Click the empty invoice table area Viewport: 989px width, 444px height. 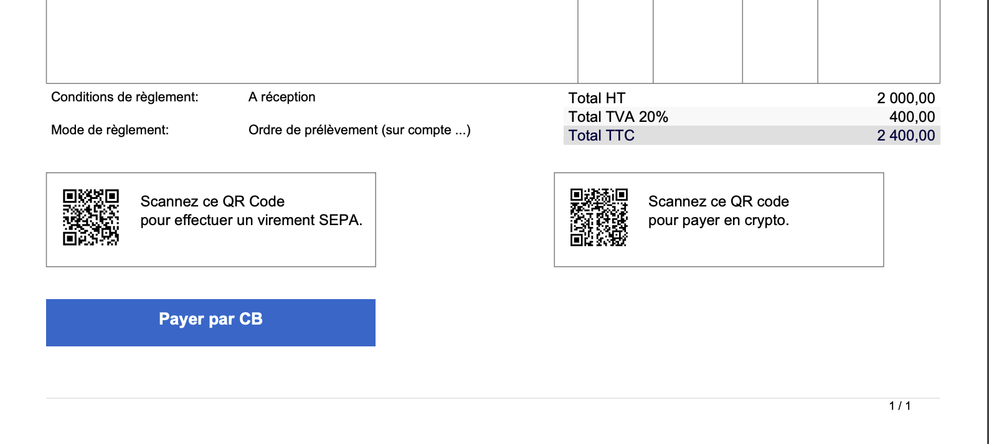pos(311,40)
